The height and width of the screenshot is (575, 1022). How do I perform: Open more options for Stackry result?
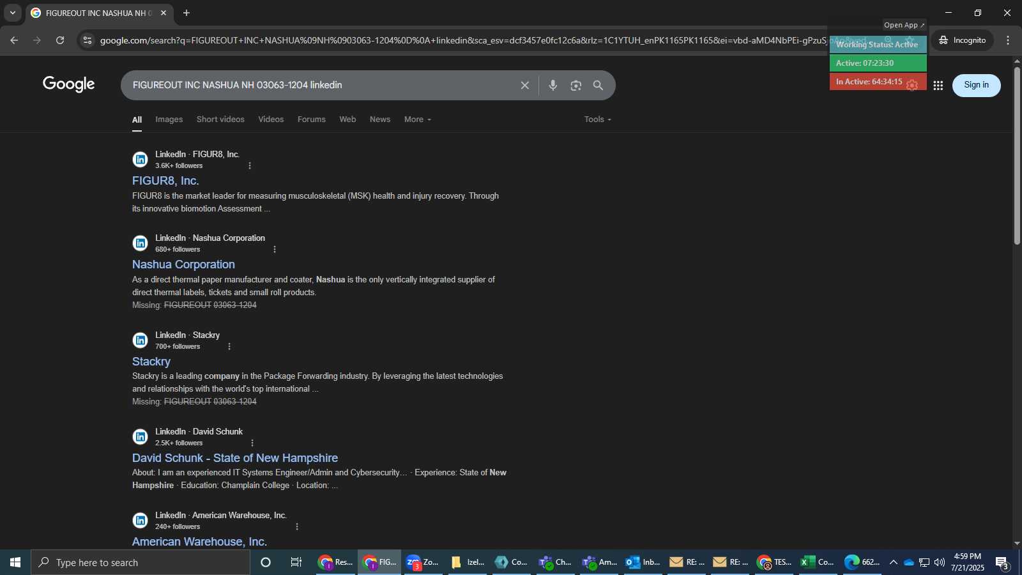tap(229, 346)
